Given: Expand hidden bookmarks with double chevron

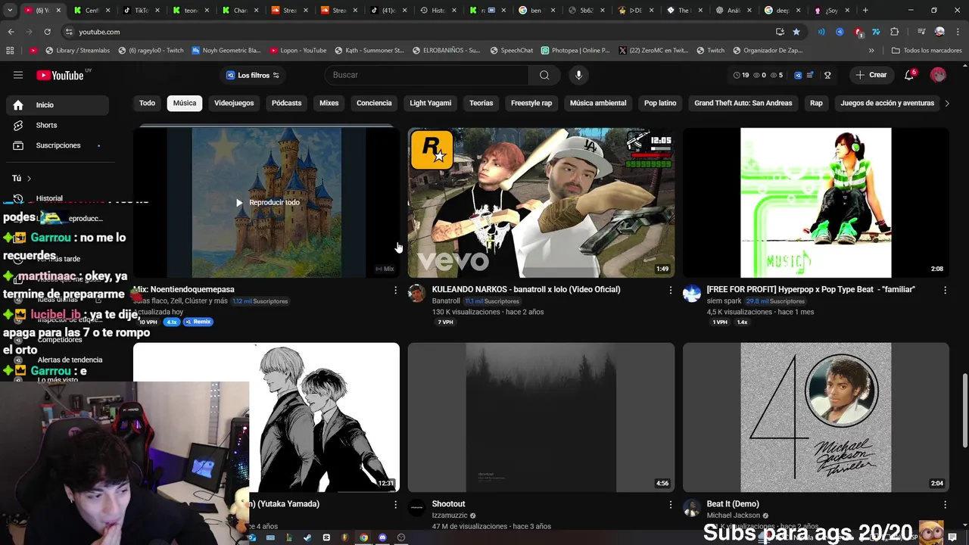Looking at the screenshot, I should pyautogui.click(x=871, y=51).
